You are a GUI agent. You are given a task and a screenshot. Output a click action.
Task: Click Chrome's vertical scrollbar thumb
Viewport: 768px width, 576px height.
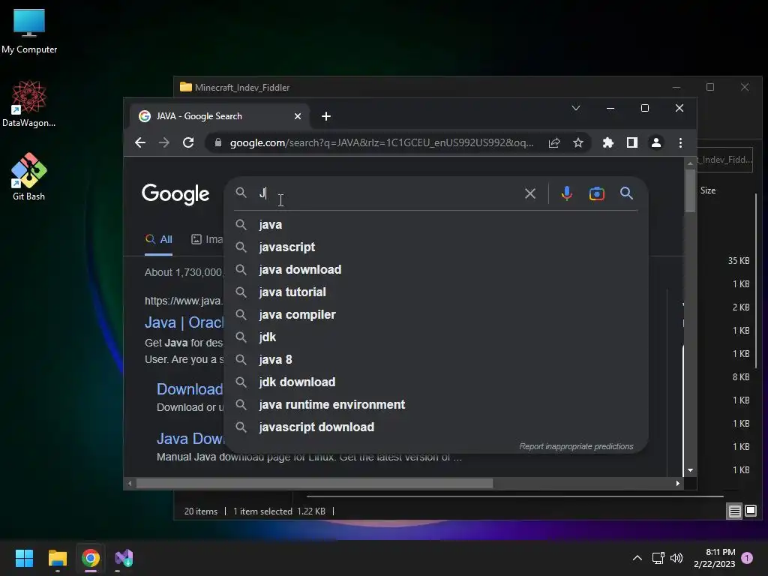coord(690,191)
